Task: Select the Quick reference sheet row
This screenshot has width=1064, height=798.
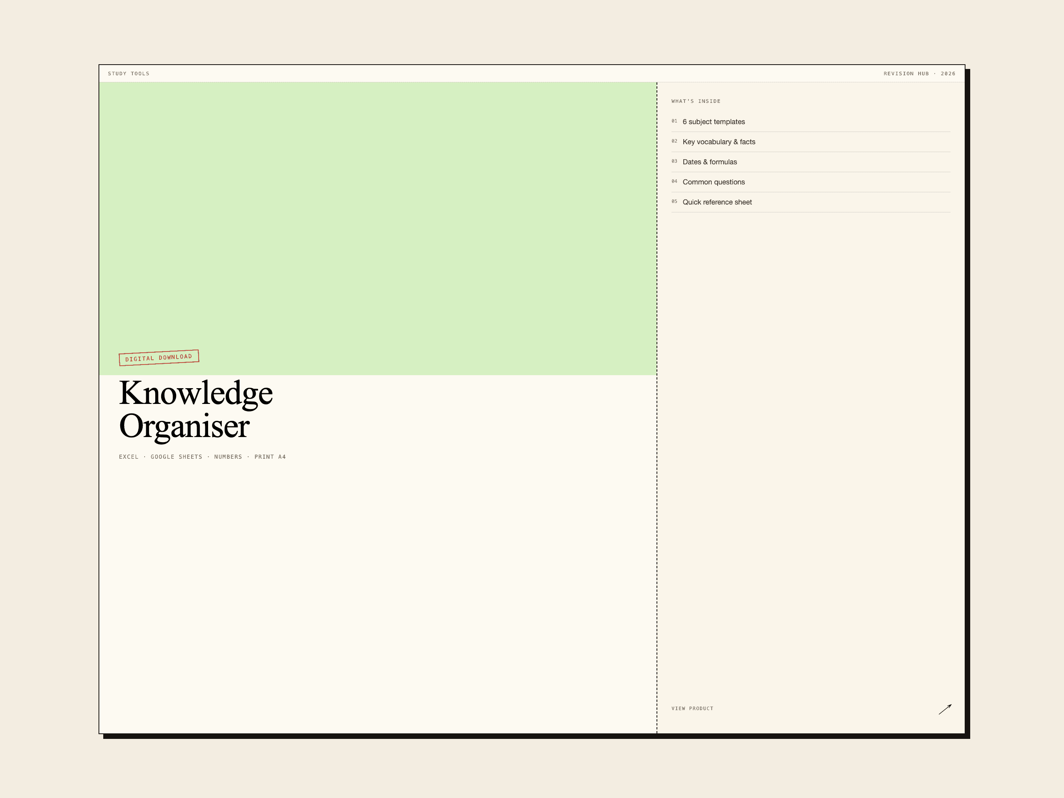Action: (x=811, y=203)
